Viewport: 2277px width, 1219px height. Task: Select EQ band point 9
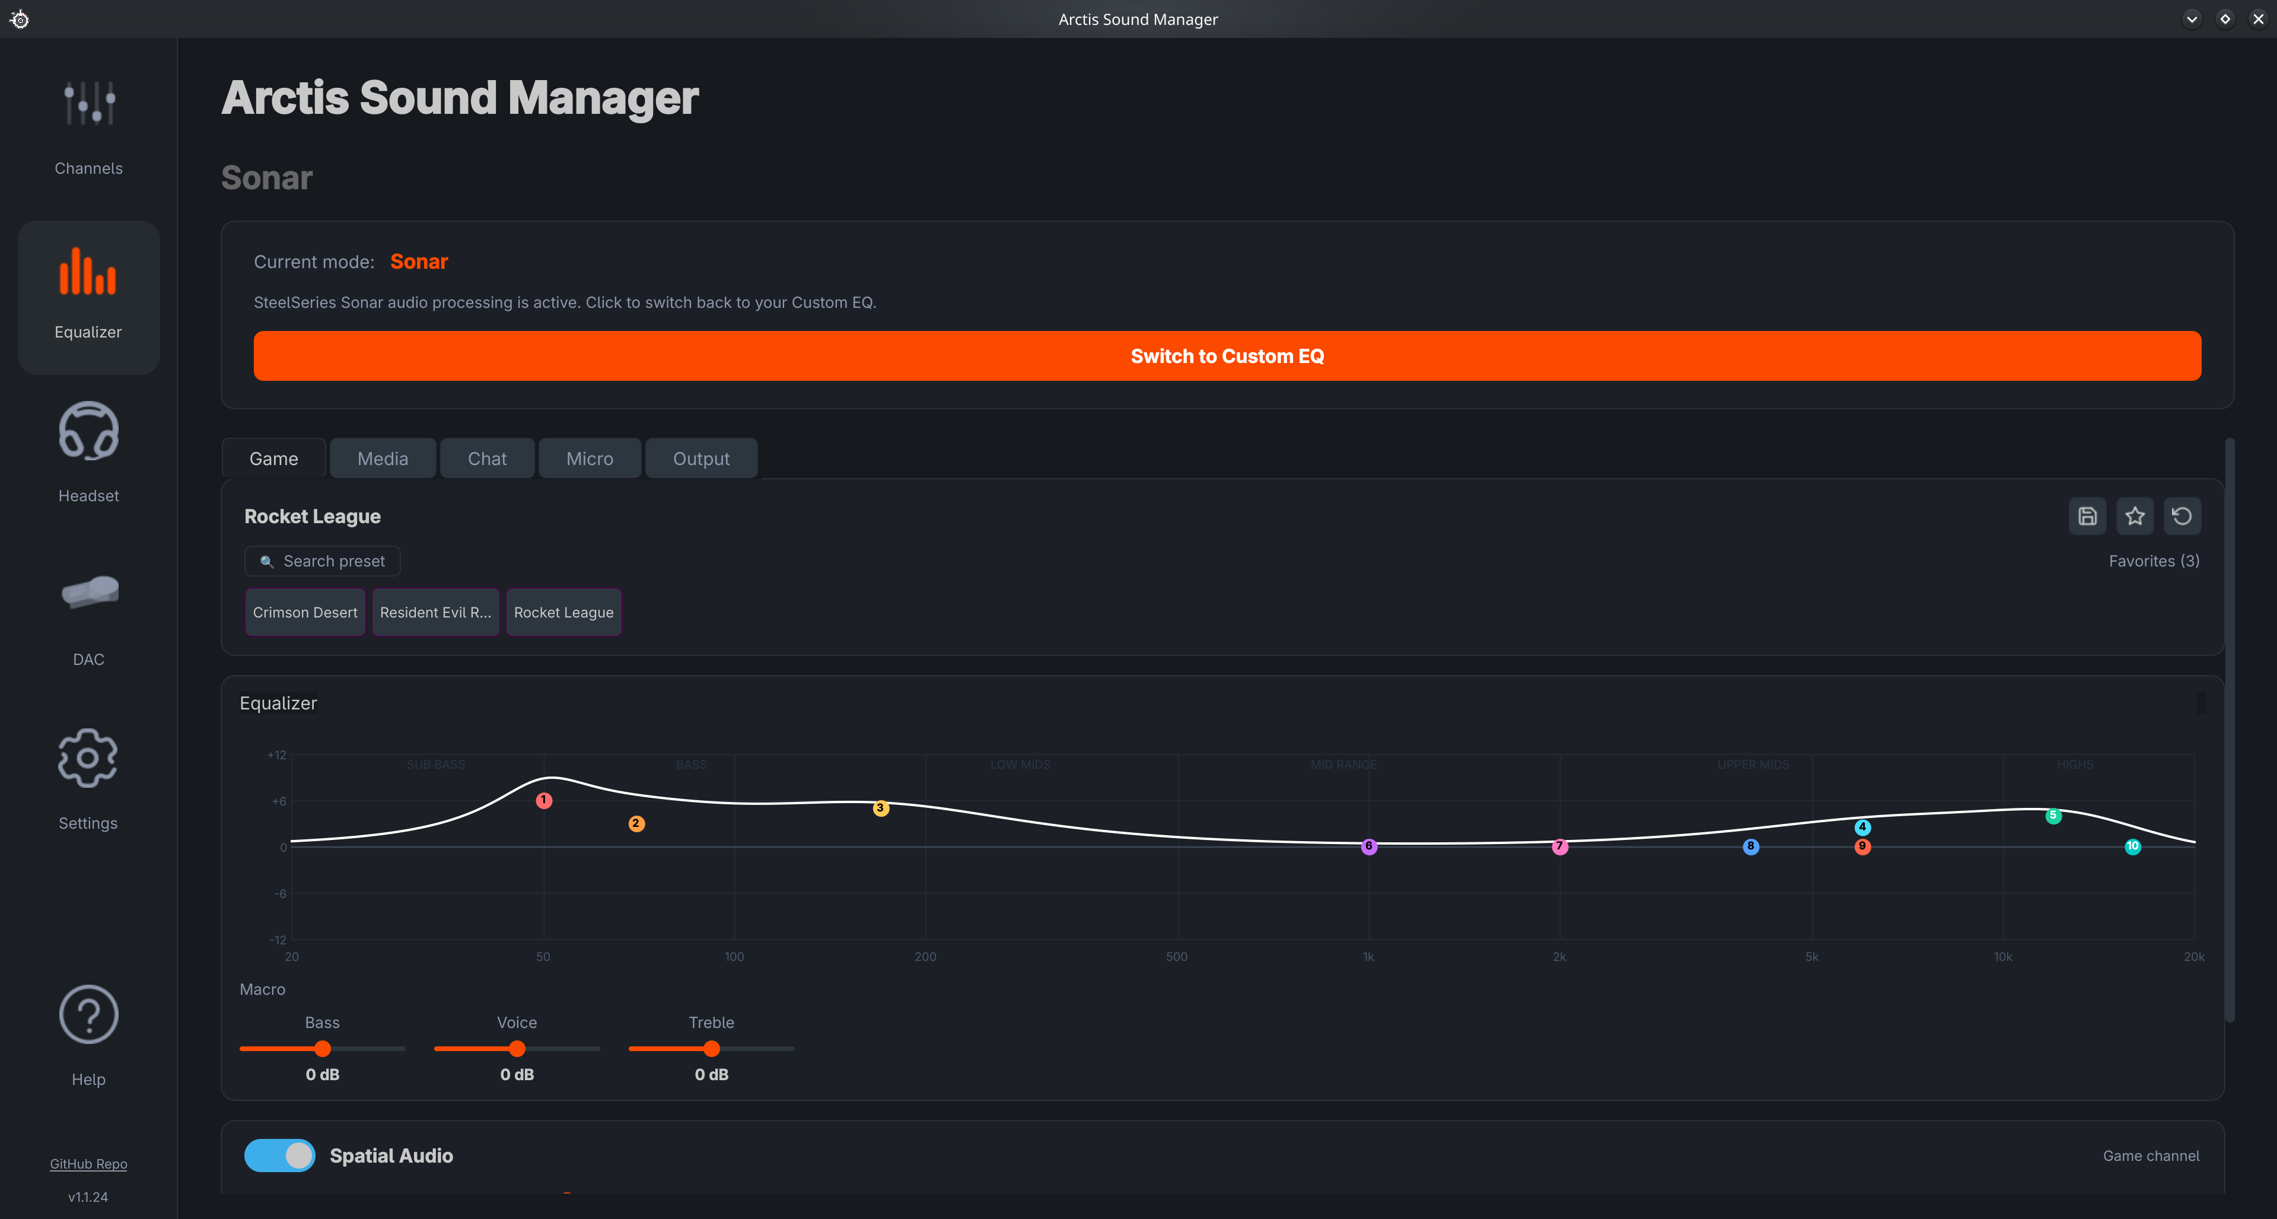(1862, 847)
